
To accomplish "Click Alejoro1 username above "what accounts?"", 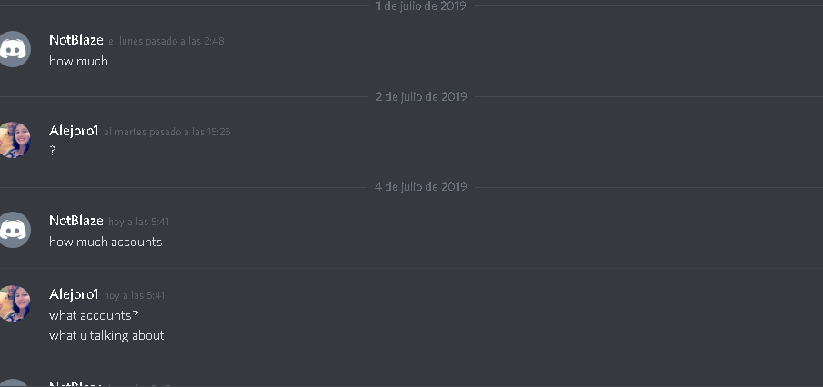I will 74,294.
